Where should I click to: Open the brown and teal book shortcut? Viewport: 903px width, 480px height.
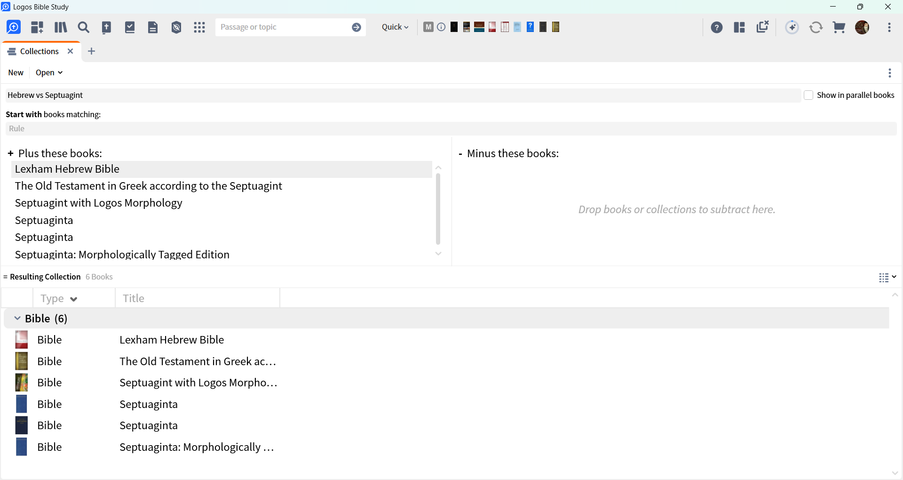479,27
